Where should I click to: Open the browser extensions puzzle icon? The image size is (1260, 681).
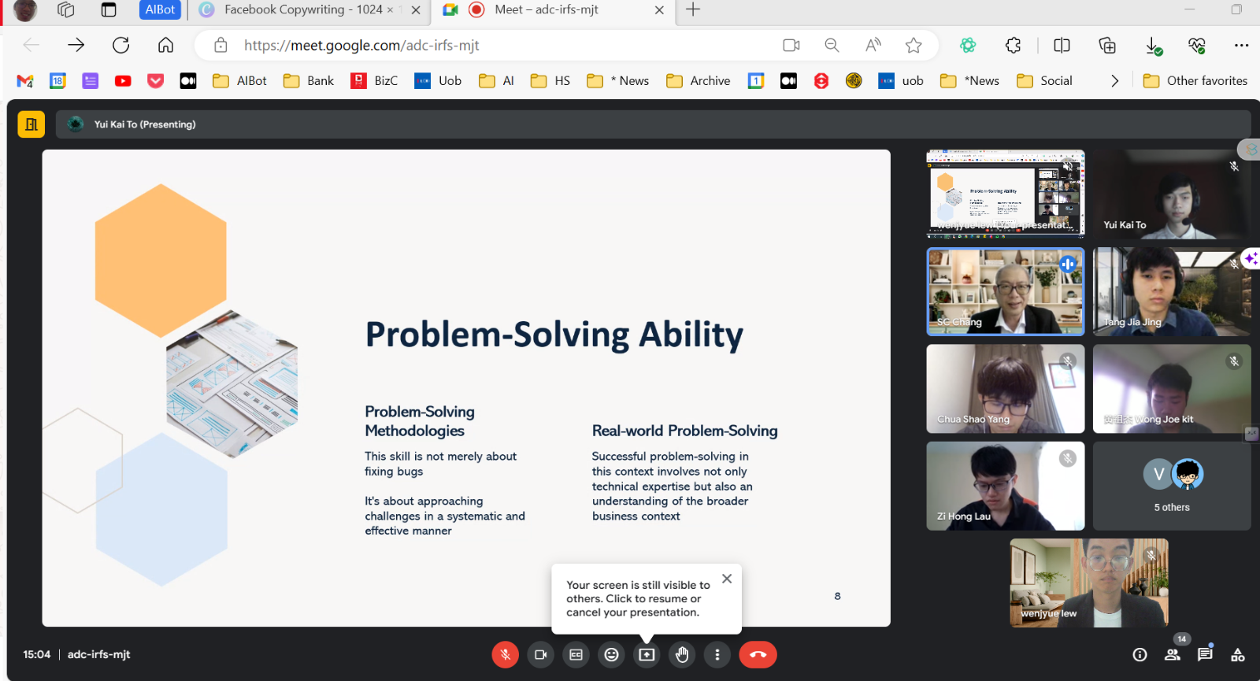point(1014,46)
